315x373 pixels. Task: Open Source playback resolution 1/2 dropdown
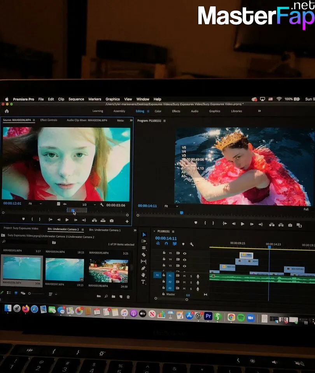coord(89,205)
